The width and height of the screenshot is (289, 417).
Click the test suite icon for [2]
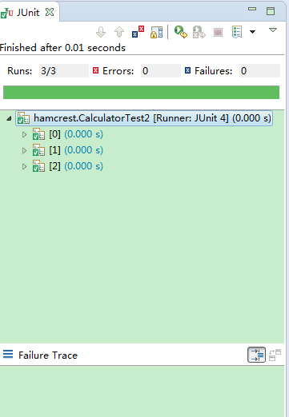click(x=38, y=166)
